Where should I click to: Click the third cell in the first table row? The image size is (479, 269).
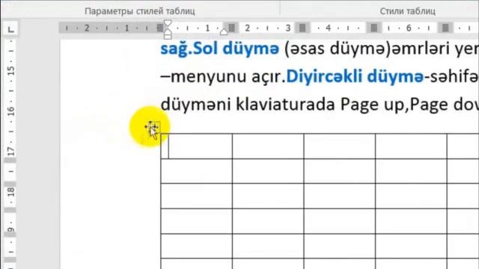[339, 146]
